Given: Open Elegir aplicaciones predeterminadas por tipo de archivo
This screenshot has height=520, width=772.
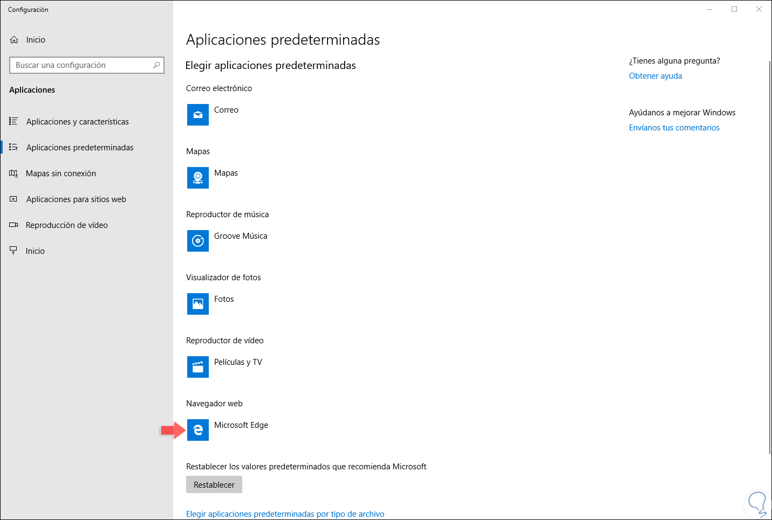Looking at the screenshot, I should click(x=285, y=514).
